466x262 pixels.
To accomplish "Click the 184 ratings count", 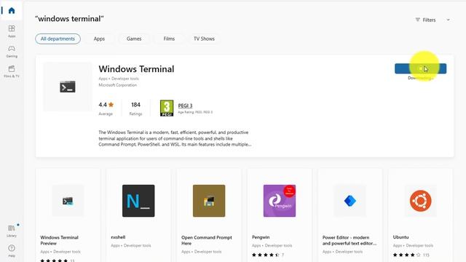I will coord(136,105).
